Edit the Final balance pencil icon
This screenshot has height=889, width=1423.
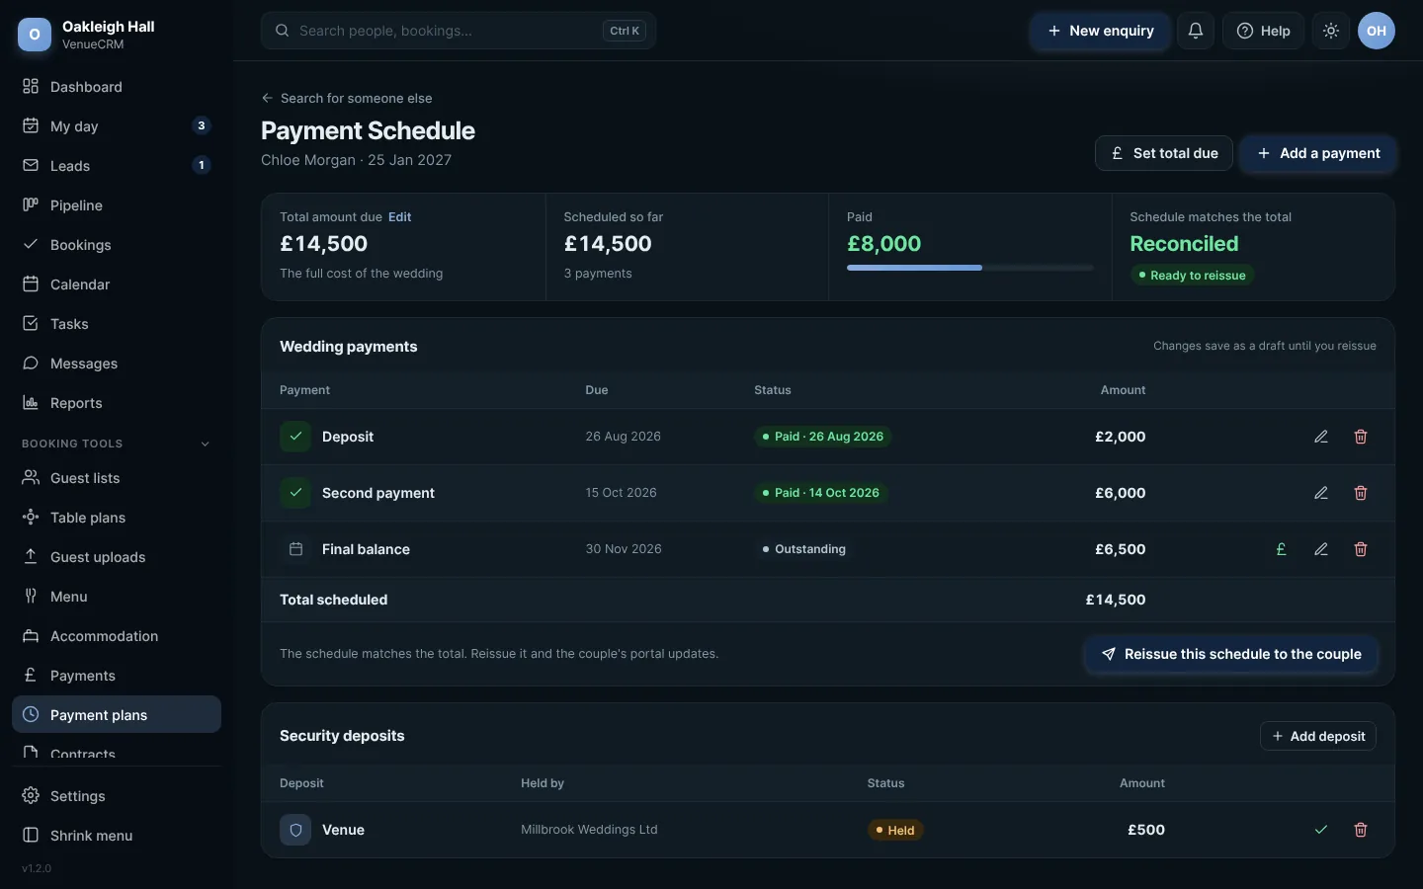1321,549
